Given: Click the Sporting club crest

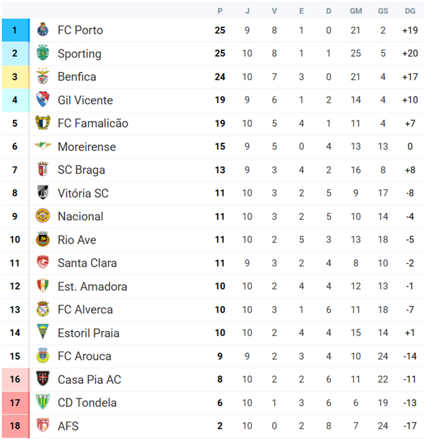Looking at the screenshot, I should coord(42,54).
